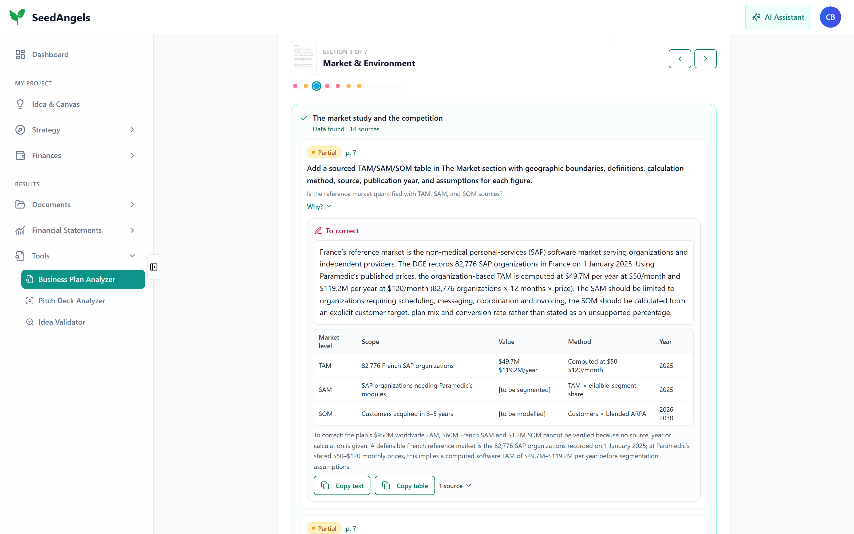Jump to section 4 dot
The image size is (854, 534).
pos(327,86)
